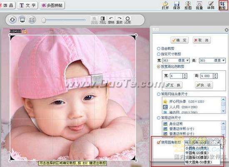Click the 撤销 undo icon

pyautogui.click(x=111, y=20)
